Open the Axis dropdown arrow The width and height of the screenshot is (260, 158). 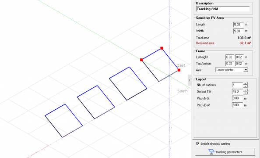coord(246,70)
